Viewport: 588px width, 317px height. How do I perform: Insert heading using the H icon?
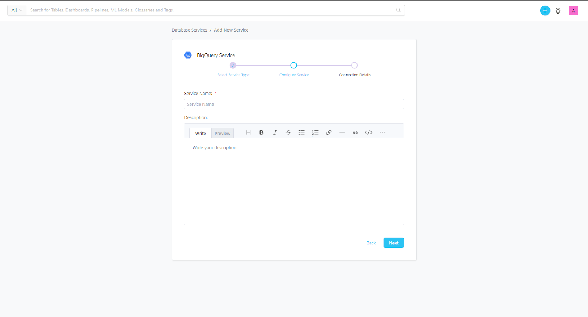tap(248, 132)
